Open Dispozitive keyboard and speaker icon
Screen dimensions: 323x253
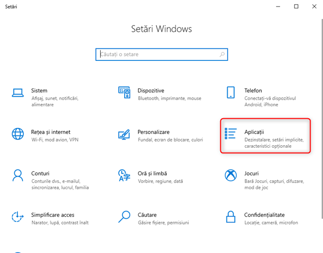pyautogui.click(x=124, y=93)
